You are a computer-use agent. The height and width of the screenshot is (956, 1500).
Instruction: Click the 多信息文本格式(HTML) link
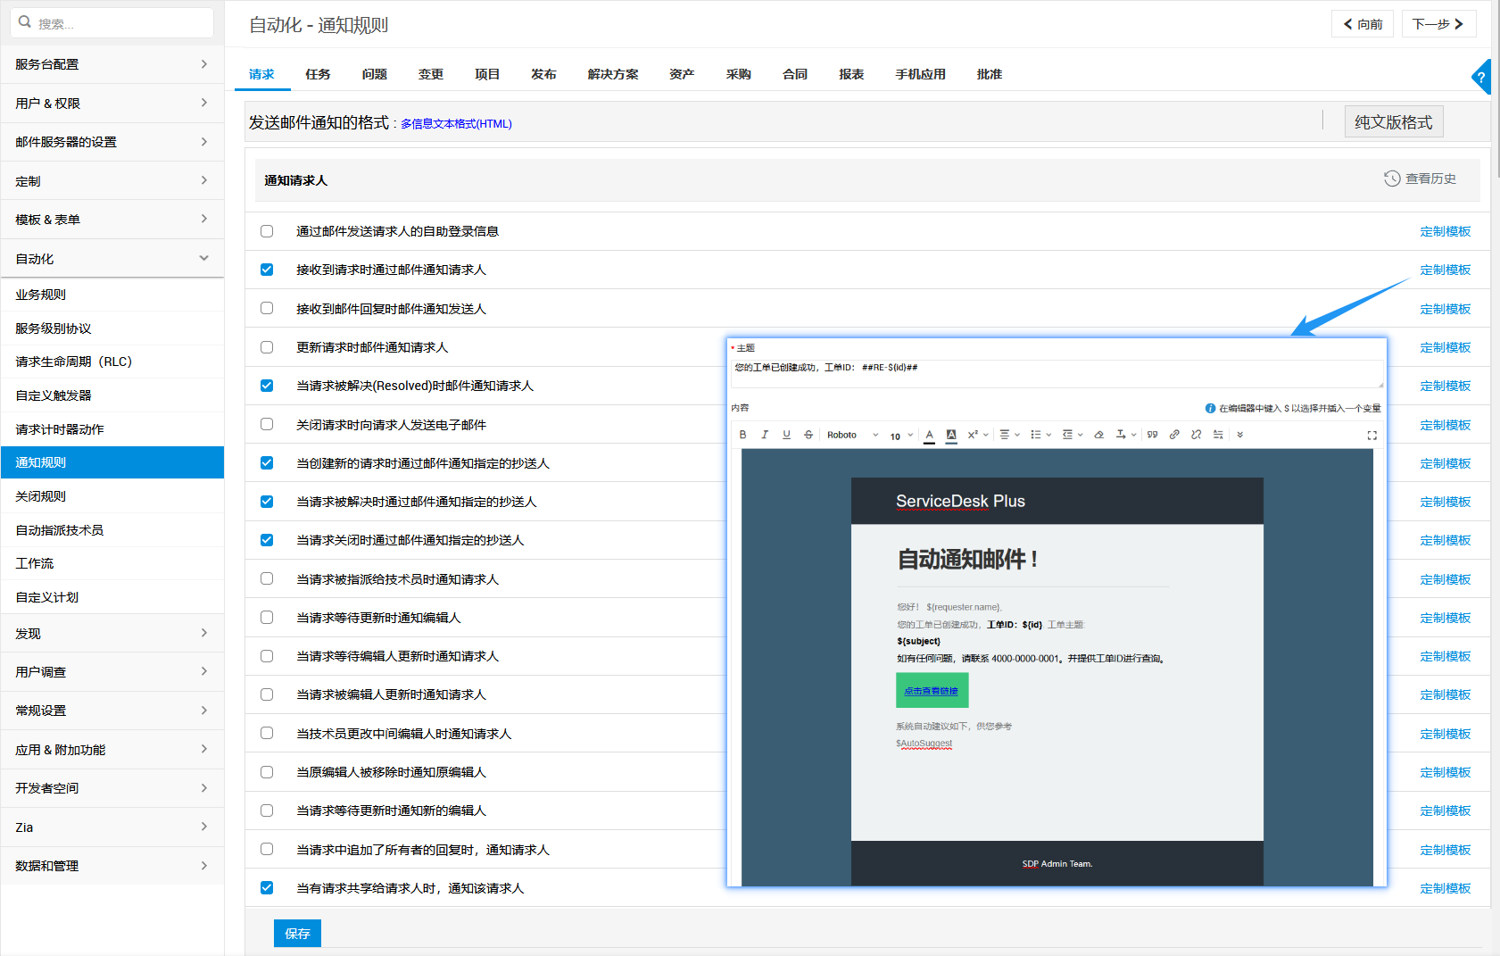[456, 124]
